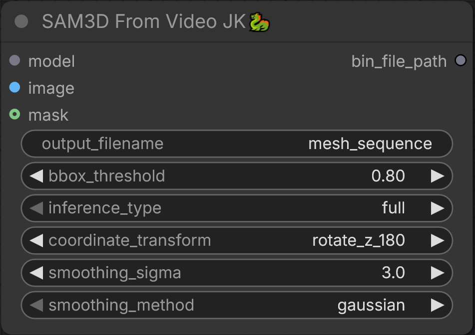This screenshot has width=475, height=335.
Task: Switch smoothing_method to next option
Action: click(438, 305)
